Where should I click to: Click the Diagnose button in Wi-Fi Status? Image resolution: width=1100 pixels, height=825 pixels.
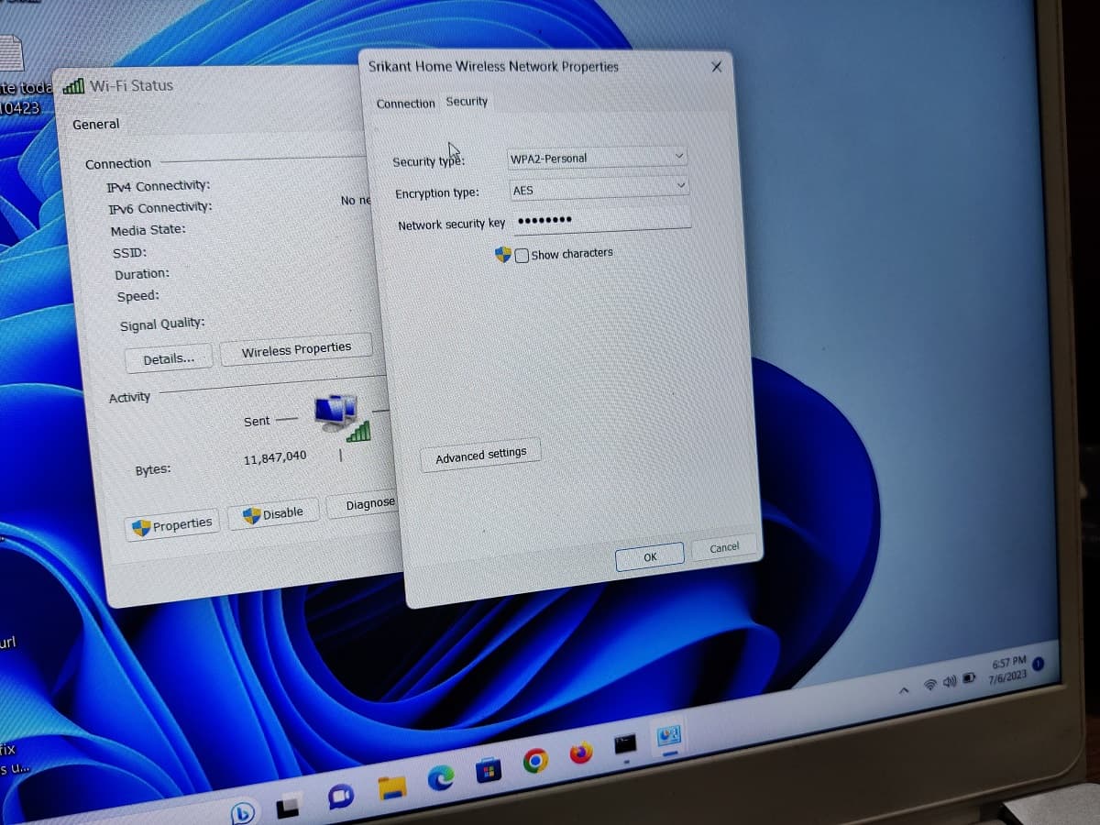tap(364, 504)
